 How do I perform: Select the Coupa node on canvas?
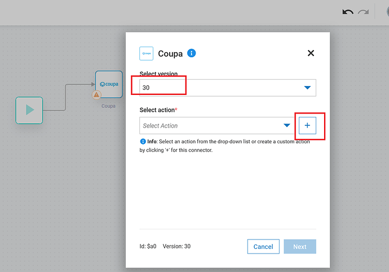[x=109, y=84]
